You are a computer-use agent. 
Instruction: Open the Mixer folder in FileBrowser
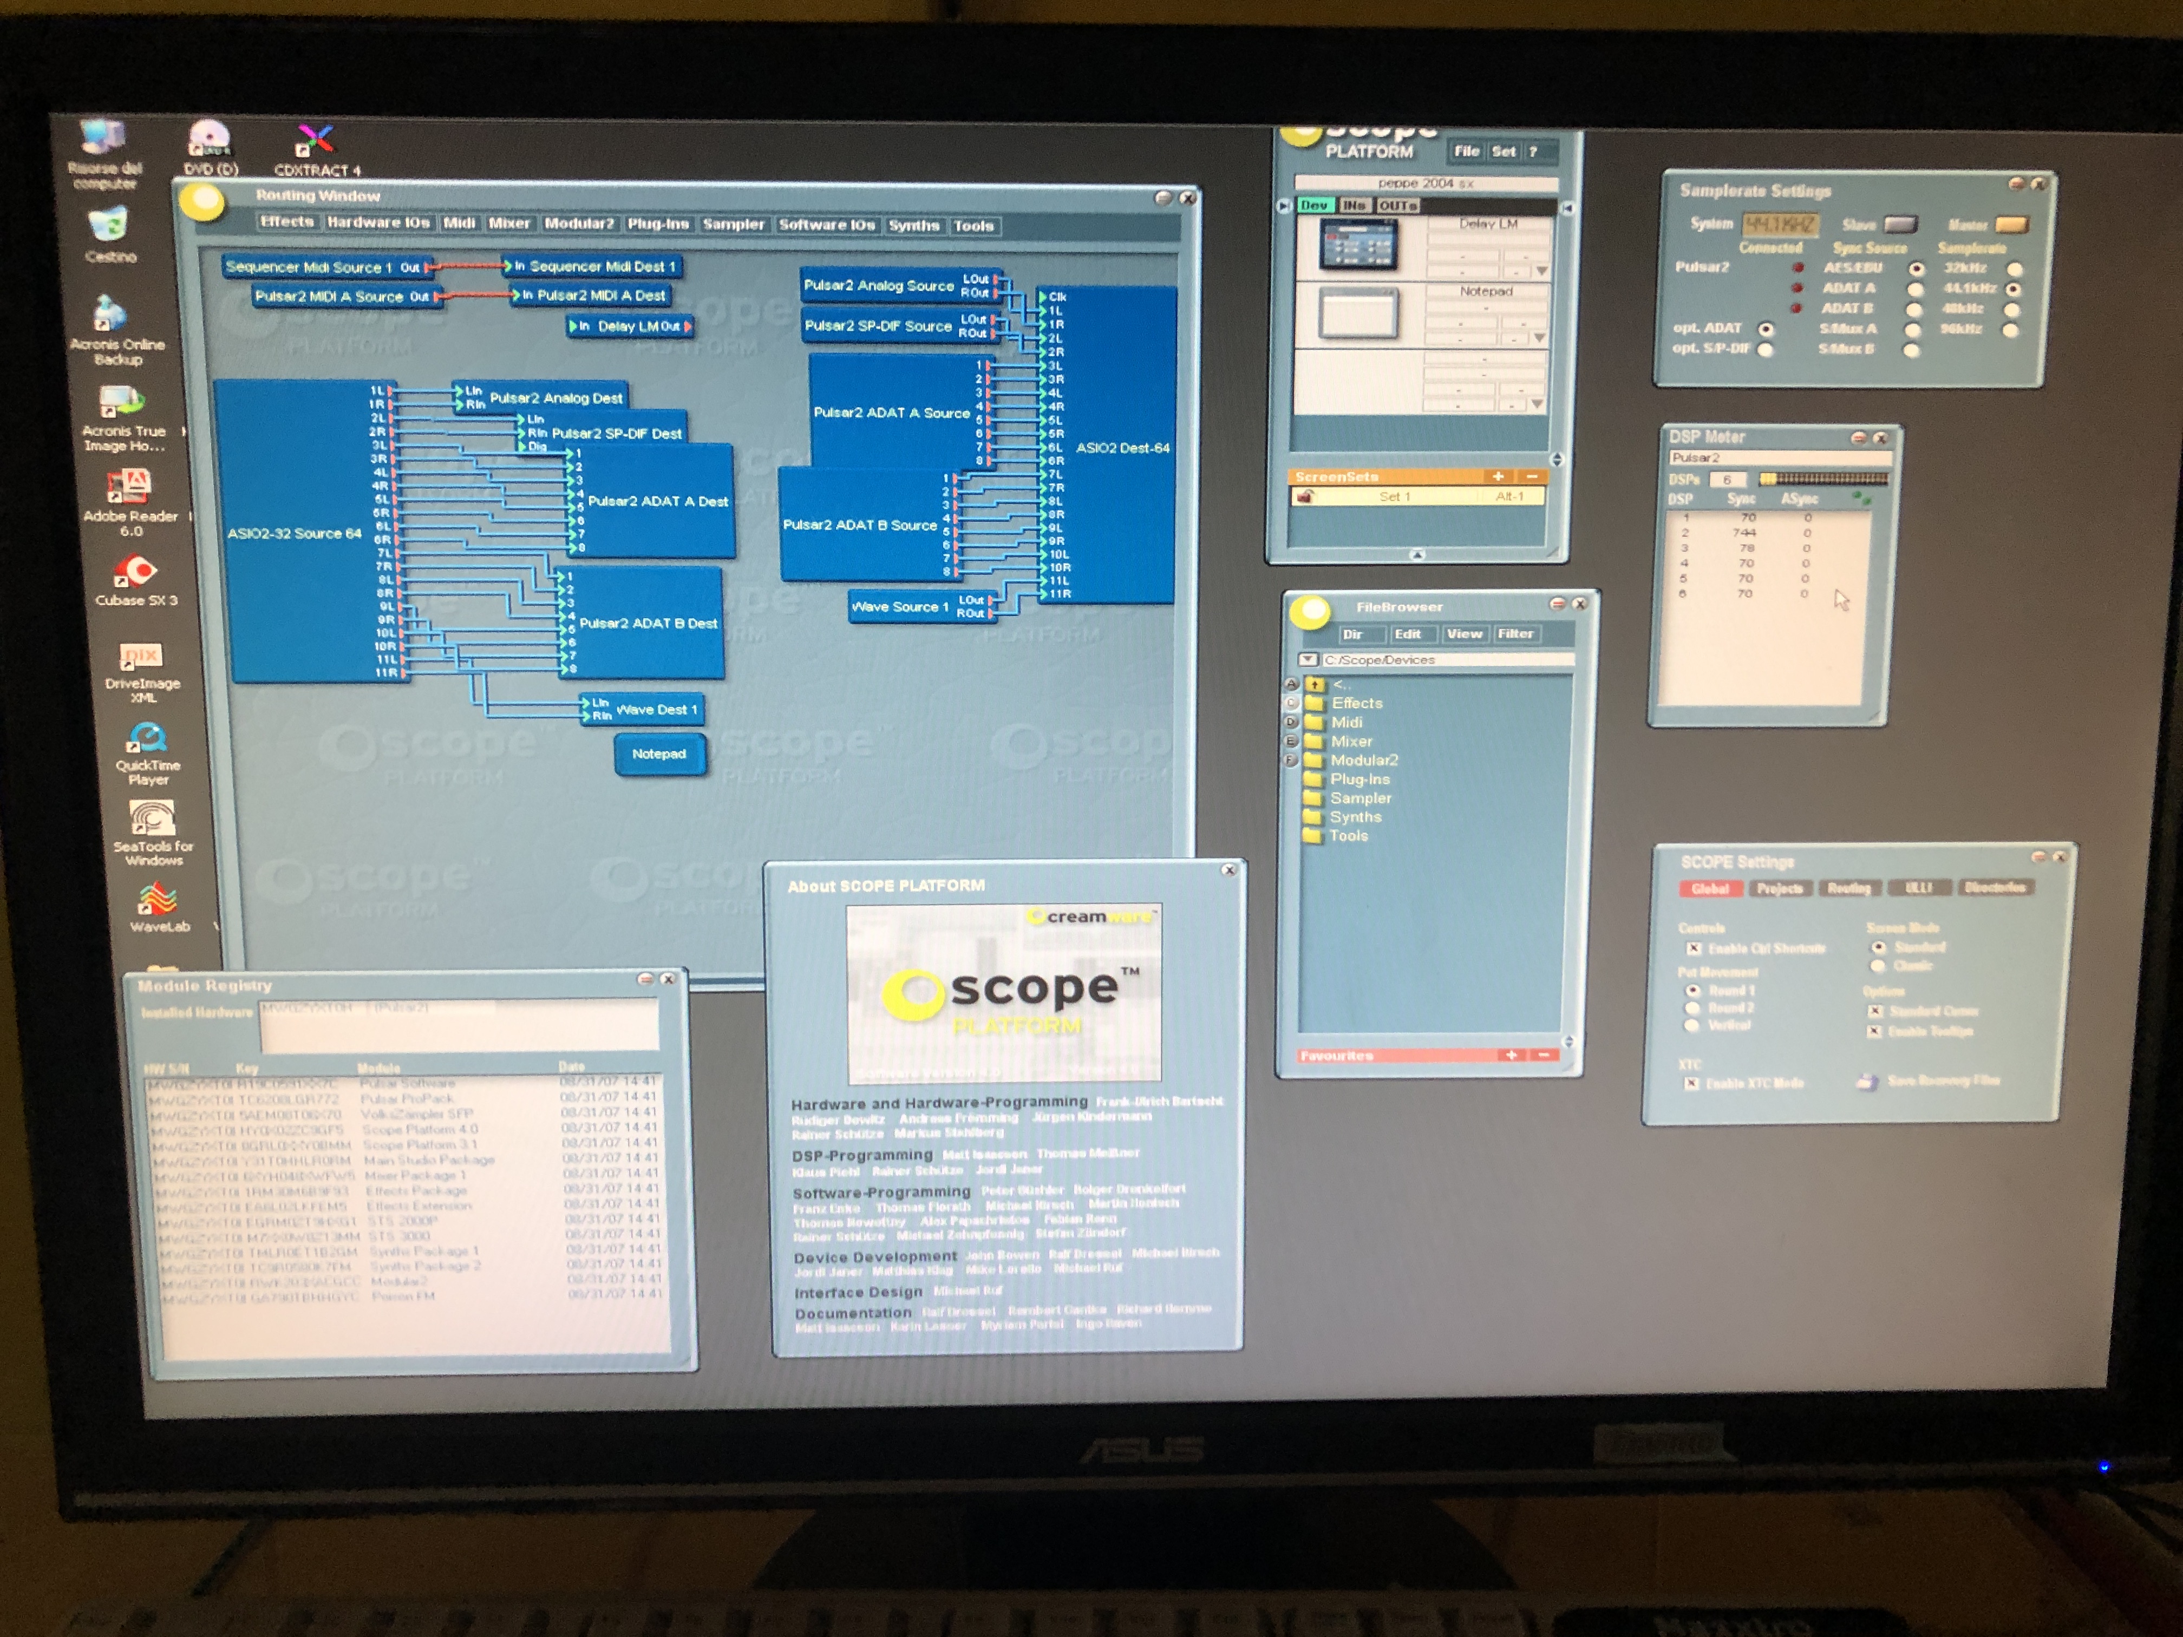(1338, 741)
